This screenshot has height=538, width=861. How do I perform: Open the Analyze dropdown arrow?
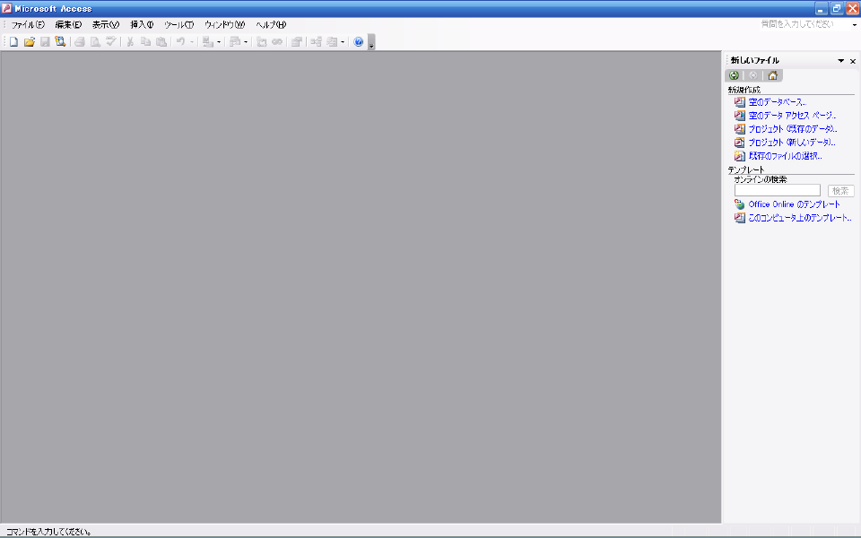click(246, 42)
